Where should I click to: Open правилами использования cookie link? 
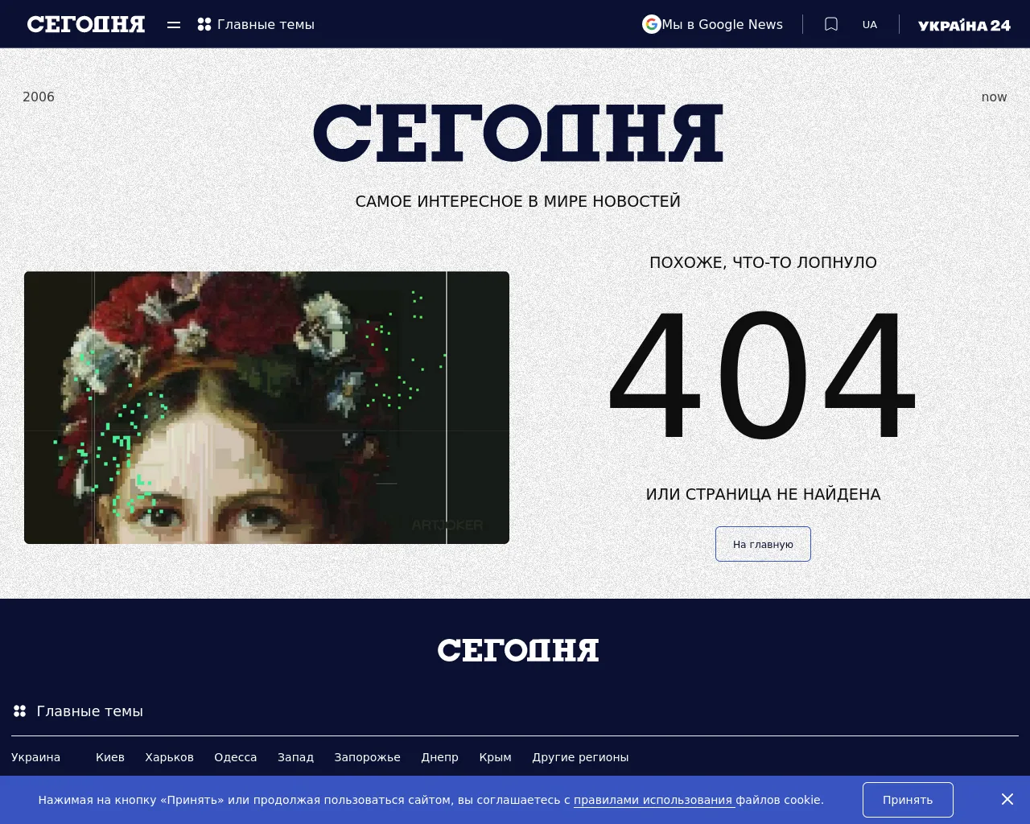[653, 800]
